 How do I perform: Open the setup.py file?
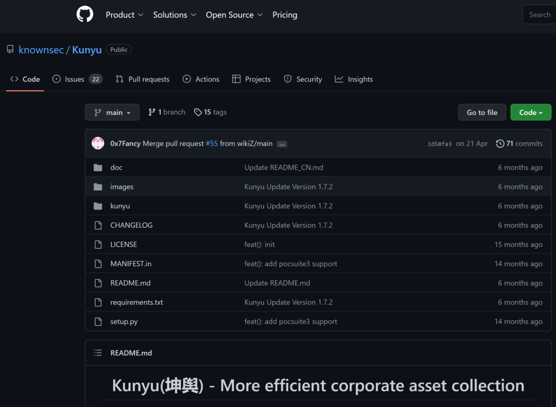[x=124, y=321]
